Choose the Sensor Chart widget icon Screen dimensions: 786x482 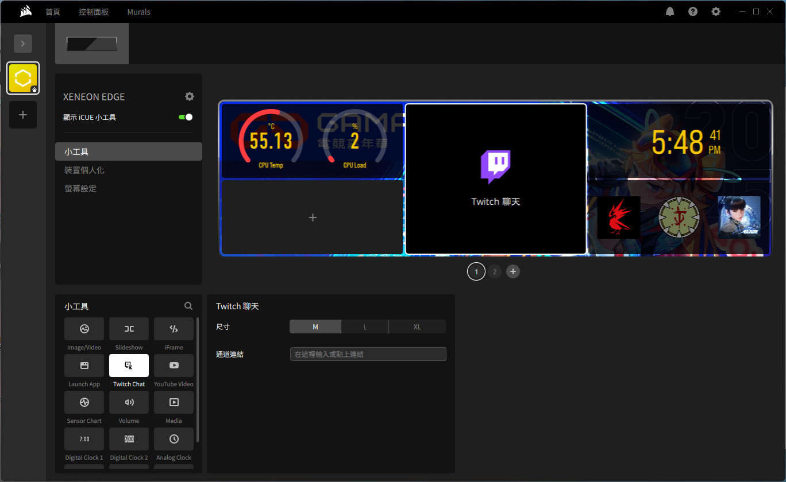84,402
